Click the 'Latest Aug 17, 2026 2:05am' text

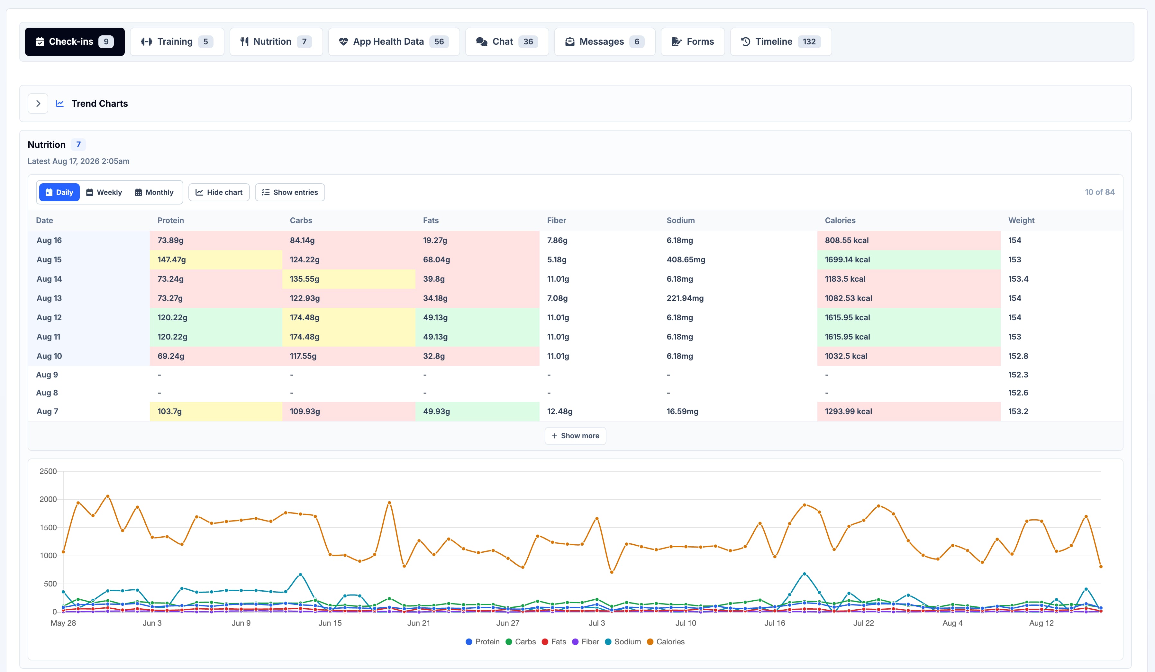point(78,161)
